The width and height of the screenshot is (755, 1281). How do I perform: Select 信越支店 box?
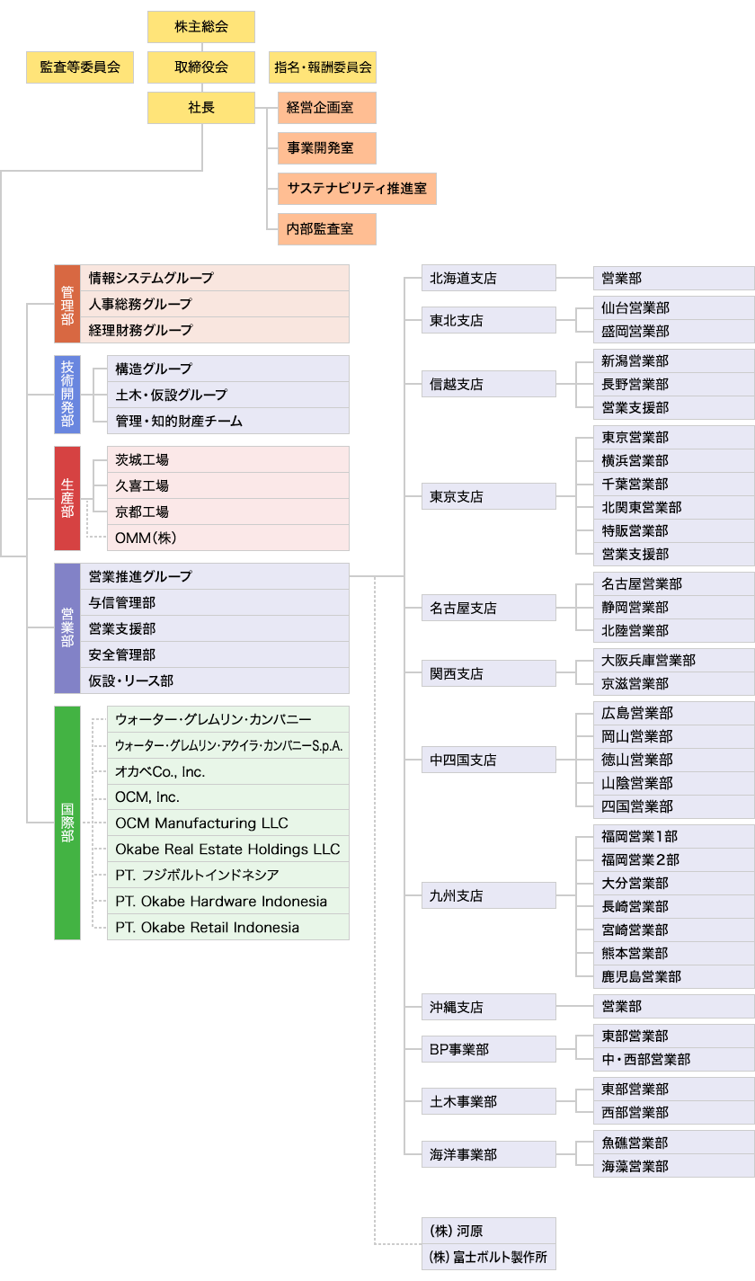pyautogui.click(x=489, y=384)
